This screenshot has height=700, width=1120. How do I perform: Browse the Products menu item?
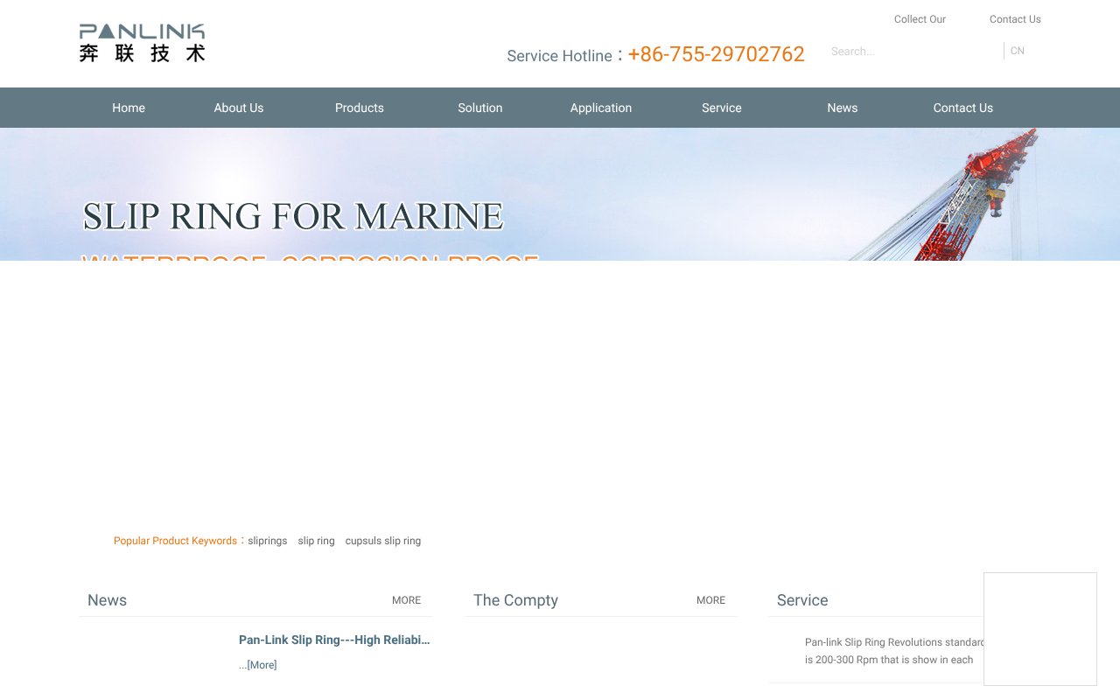point(359,108)
